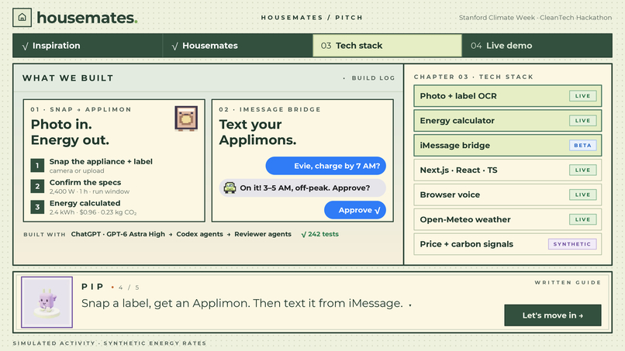The image size is (625, 351).
Task: Click 'ChatGPT · GPT-6 Astra High' text
Action: click(x=118, y=234)
